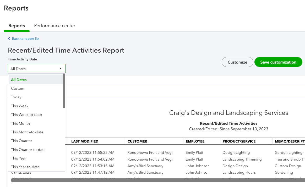Click the Back to report list link
Screen dimensions: 305x187
[25, 39]
